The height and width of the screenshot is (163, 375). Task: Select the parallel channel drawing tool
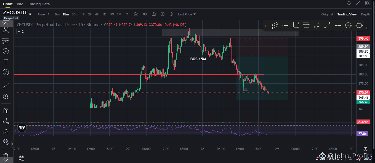(275, 26)
